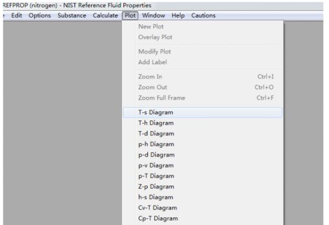
Task: Select T-h Diagram from Plot menu
Action: (156, 123)
